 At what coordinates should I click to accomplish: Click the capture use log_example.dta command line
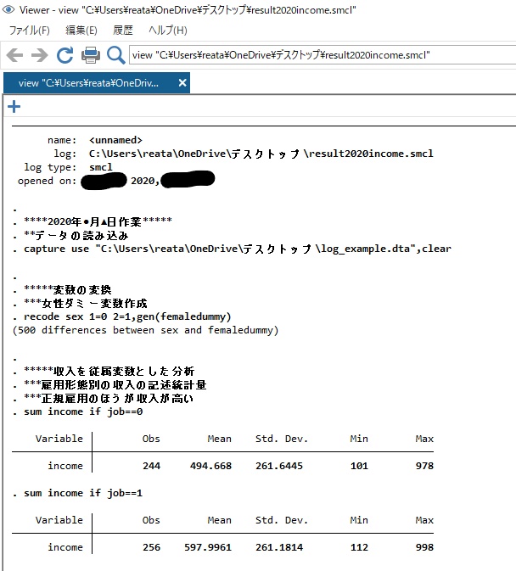(x=238, y=249)
